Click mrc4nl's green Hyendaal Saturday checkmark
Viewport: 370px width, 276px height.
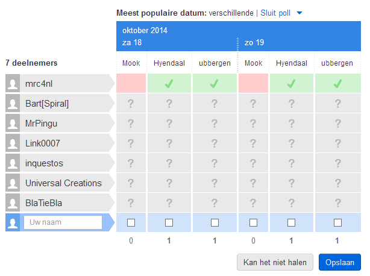(169, 84)
